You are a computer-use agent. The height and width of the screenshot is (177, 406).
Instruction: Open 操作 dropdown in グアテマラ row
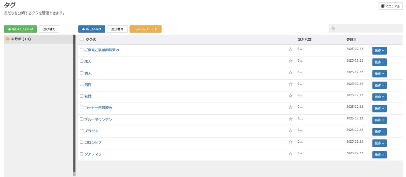[x=379, y=155]
